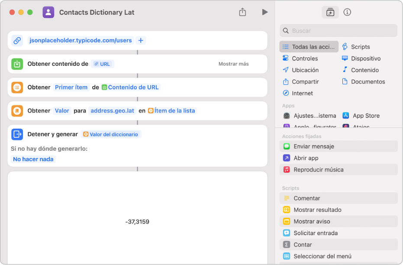403x265 pixels.
Task: Click the magnifying glass search icon
Action: [286, 31]
